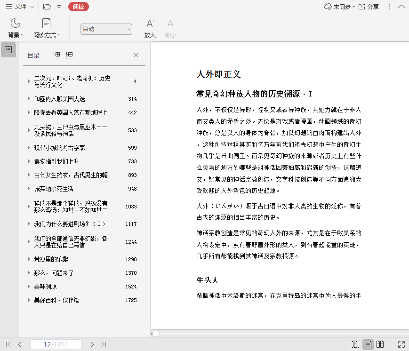Open the 文件 menu
Screen dimensions: 409x351
(x=20, y=7)
